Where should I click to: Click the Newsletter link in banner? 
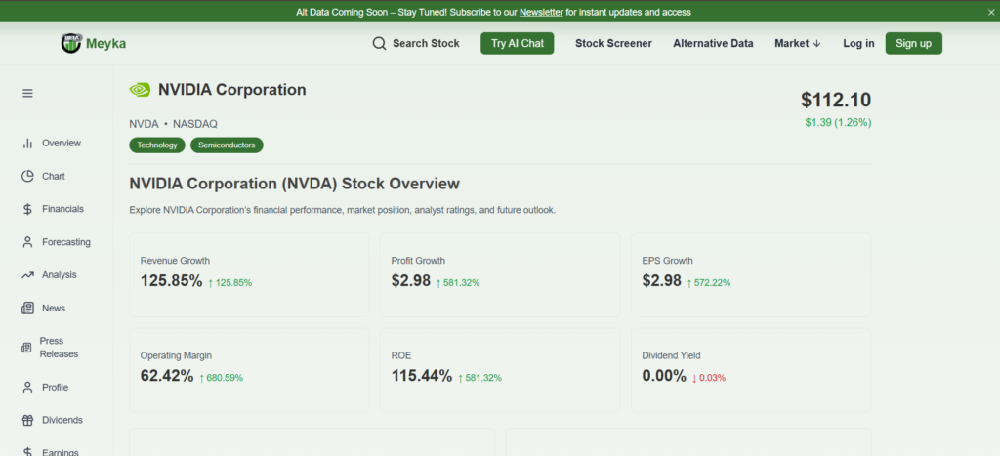pos(541,12)
